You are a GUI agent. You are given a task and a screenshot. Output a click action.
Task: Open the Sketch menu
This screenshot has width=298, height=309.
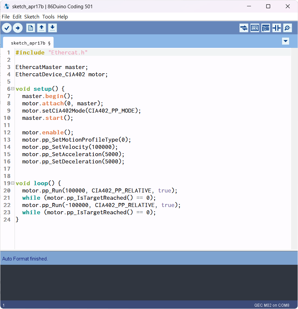click(32, 17)
